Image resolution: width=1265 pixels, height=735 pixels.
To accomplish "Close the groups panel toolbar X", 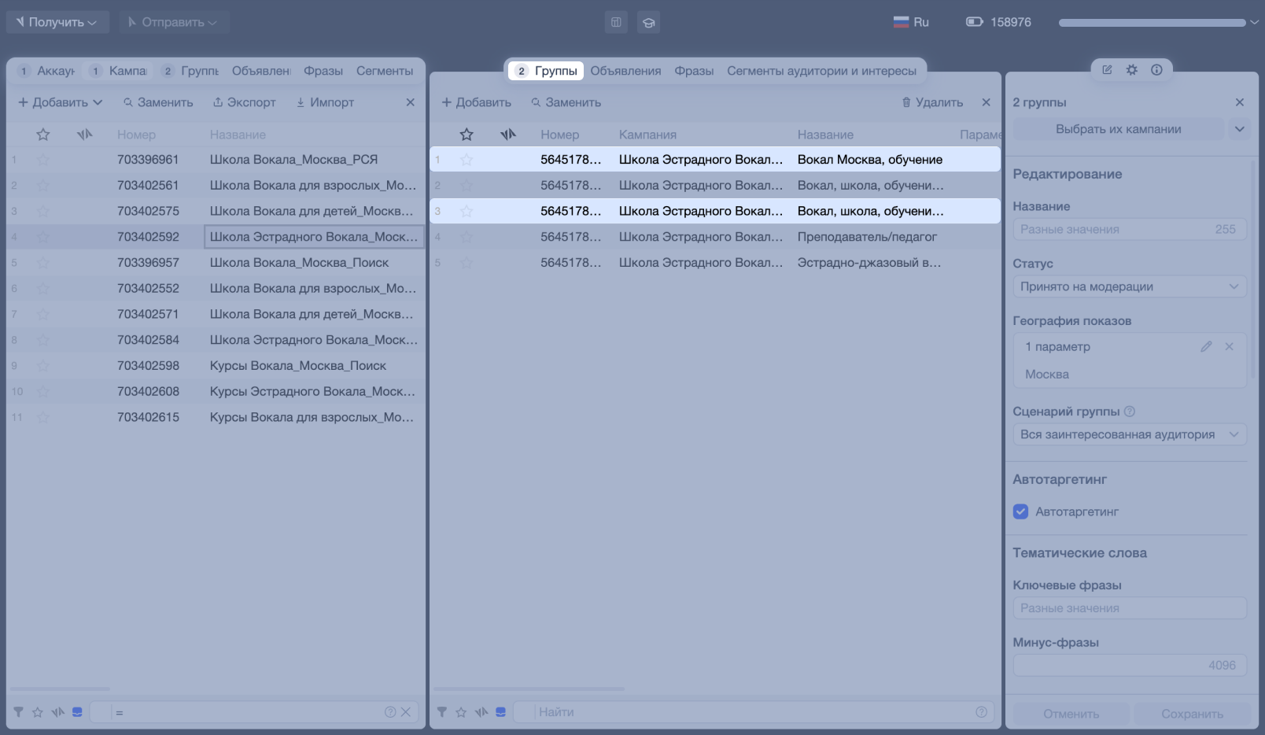I will tap(987, 102).
